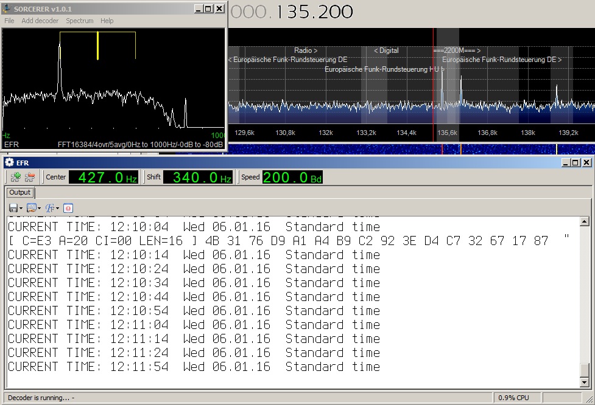This screenshot has width=595, height=405.
Task: Click the 138k frequency scale label
Action: coord(528,133)
